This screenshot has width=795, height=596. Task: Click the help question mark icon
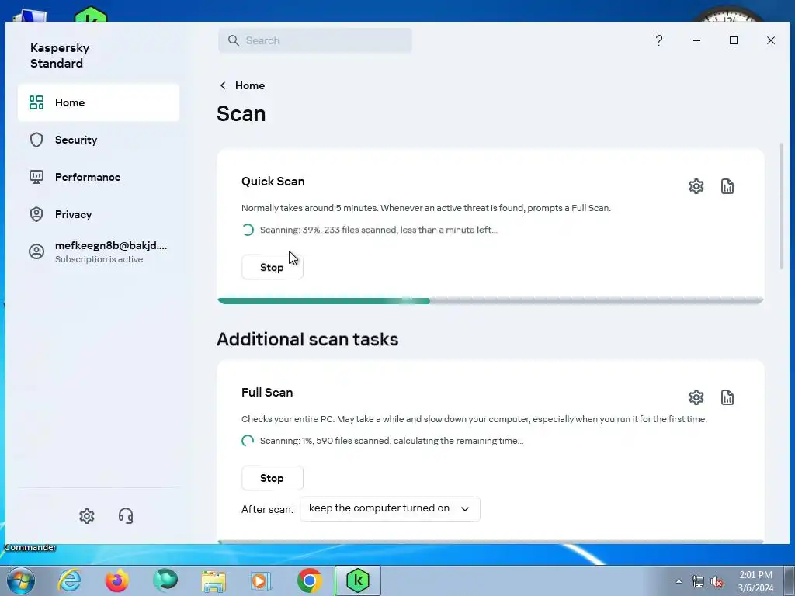pos(659,40)
